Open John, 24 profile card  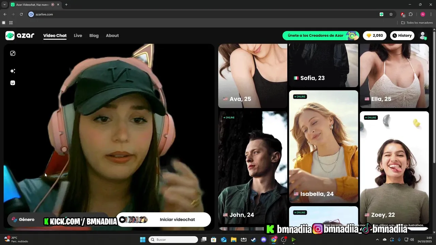pyautogui.click(x=253, y=167)
